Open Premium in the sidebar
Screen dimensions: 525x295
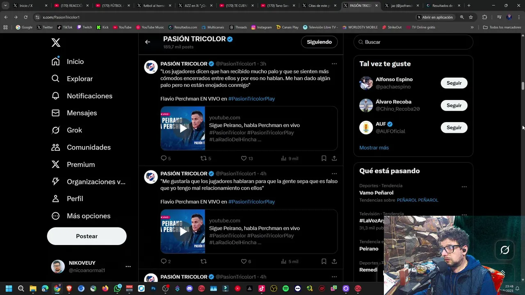tap(73, 165)
